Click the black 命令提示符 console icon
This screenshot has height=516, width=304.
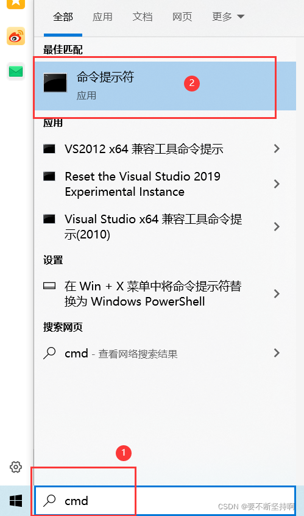[55, 82]
